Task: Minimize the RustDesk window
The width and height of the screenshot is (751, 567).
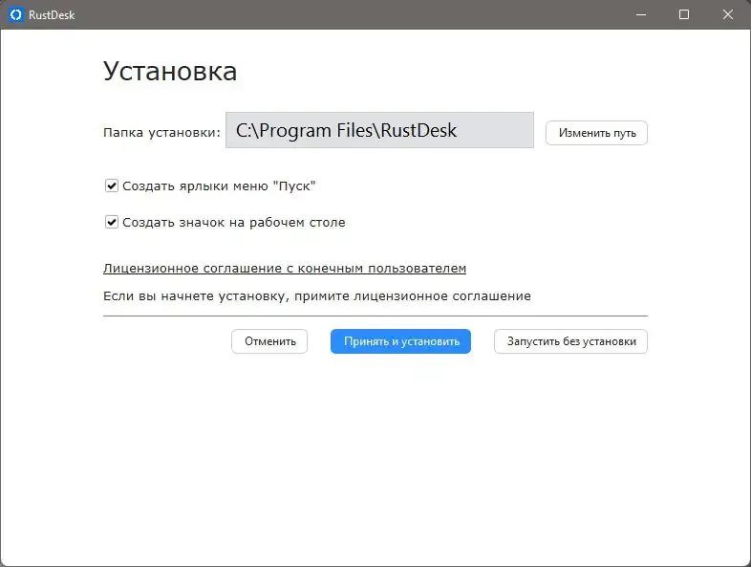Action: click(x=641, y=15)
